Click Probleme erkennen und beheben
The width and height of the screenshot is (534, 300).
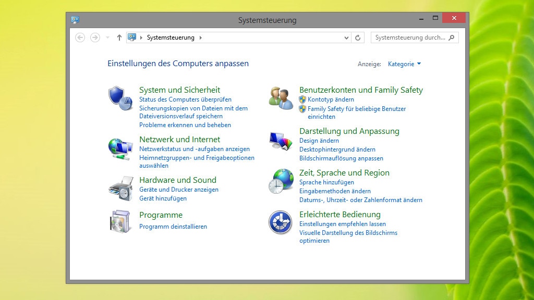pos(185,125)
